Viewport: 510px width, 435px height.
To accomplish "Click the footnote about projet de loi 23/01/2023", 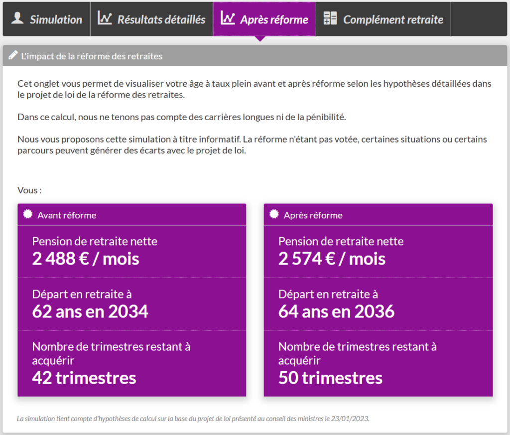I will click(193, 419).
